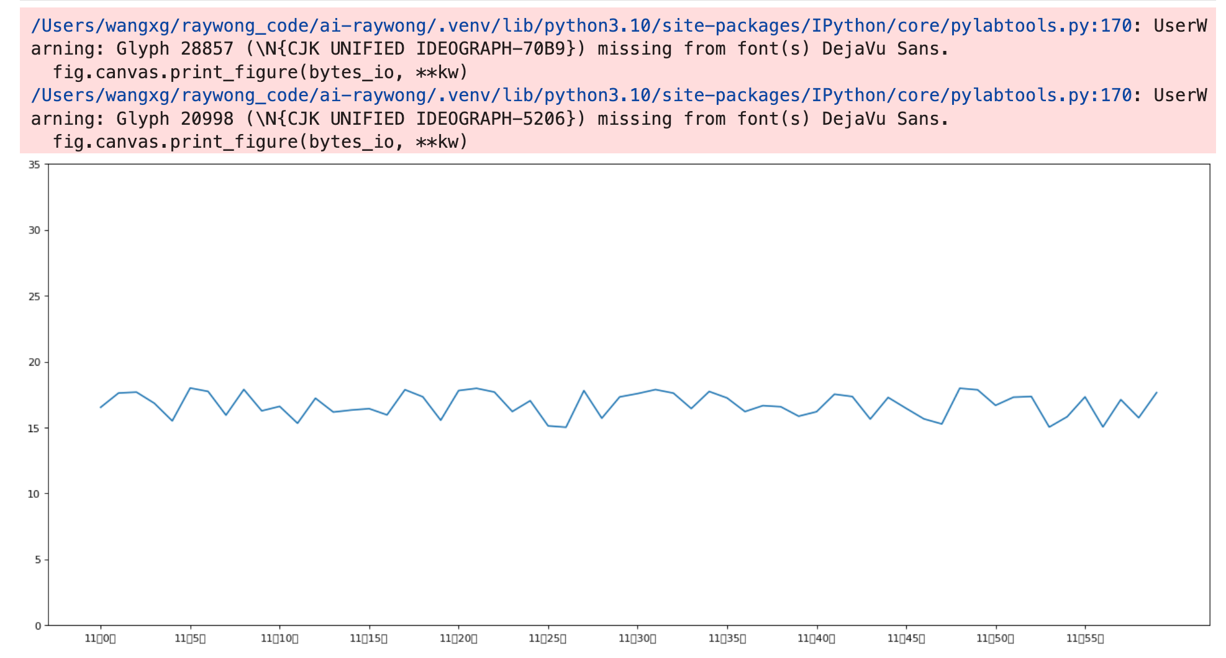Click the blue line's final right endpoint
Image resolution: width=1226 pixels, height=658 pixels.
(1156, 392)
